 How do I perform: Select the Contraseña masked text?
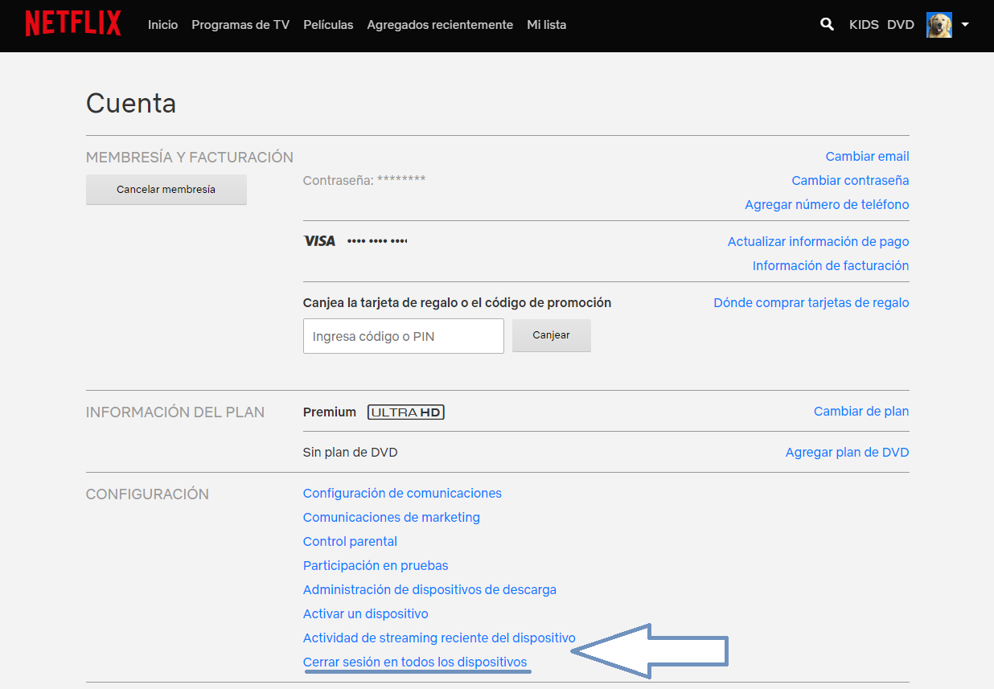tap(364, 181)
